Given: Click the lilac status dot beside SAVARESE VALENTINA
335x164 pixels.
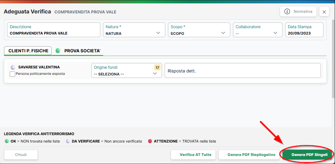Looking at the screenshot, I should (13, 67).
